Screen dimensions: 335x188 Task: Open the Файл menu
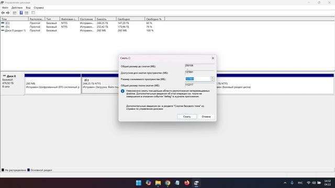point(5,8)
